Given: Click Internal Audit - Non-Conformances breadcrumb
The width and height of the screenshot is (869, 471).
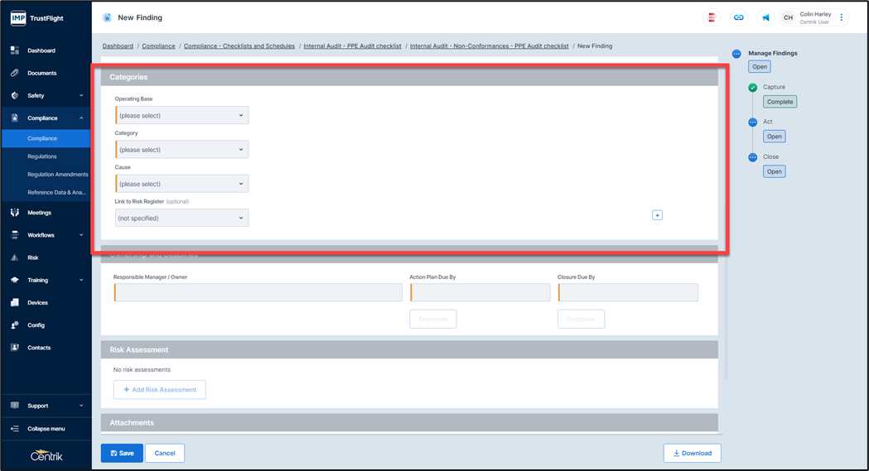Looking at the screenshot, I should 490,46.
